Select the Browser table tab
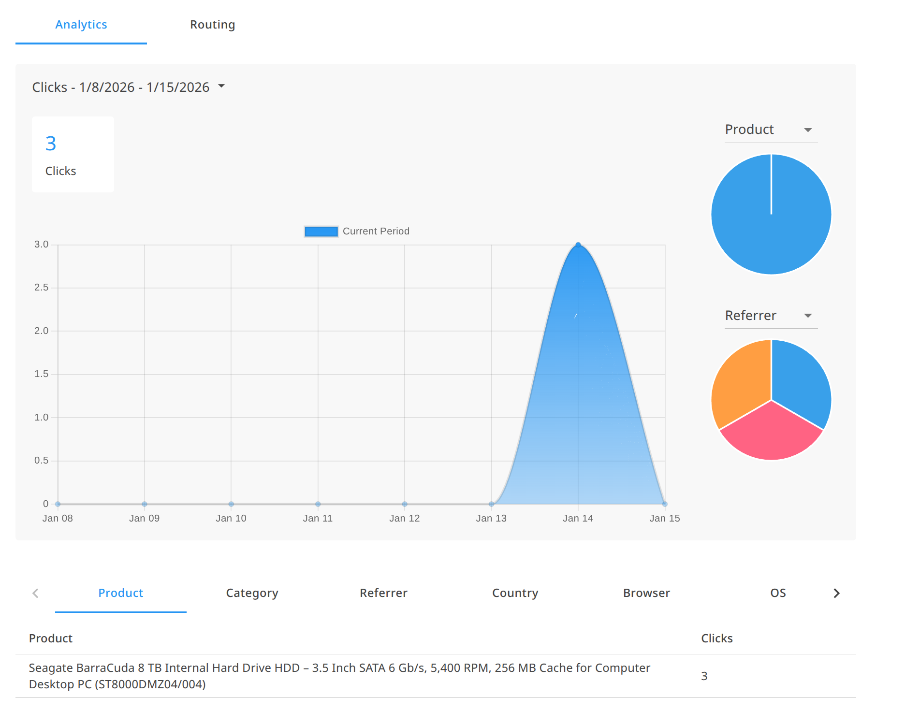This screenshot has width=920, height=711. coord(646,593)
